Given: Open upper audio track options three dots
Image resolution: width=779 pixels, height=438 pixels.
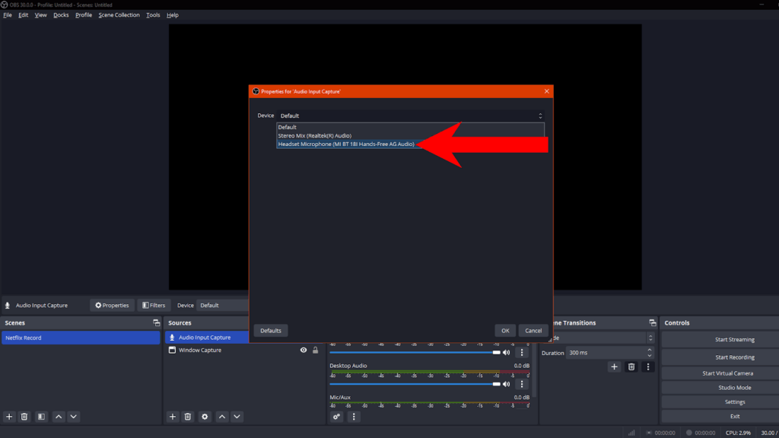Looking at the screenshot, I should [x=522, y=353].
